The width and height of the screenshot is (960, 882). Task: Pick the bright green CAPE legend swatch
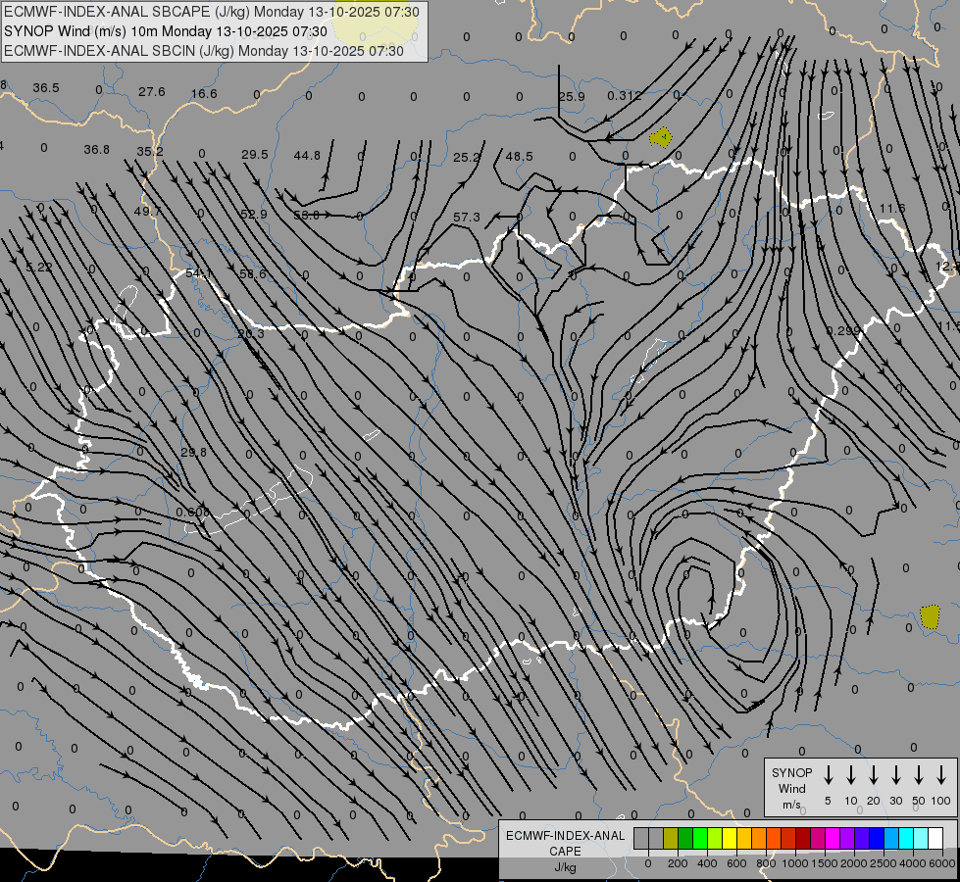[x=700, y=839]
